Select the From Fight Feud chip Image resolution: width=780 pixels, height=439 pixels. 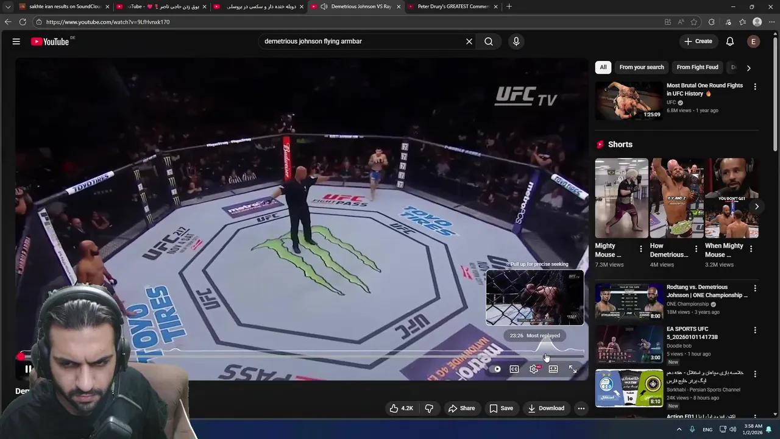(x=697, y=67)
